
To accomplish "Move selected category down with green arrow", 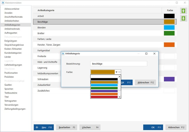I will pyautogui.click(x=183, y=19).
